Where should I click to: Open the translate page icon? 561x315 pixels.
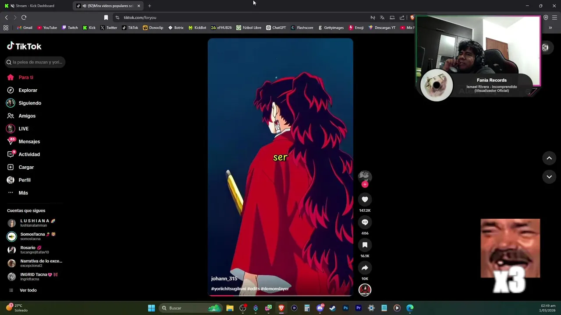[382, 17]
